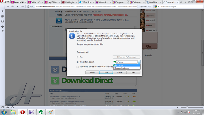
Task: Open the rapidshare, 4shared, megaupload link
Action: [x=110, y=15]
